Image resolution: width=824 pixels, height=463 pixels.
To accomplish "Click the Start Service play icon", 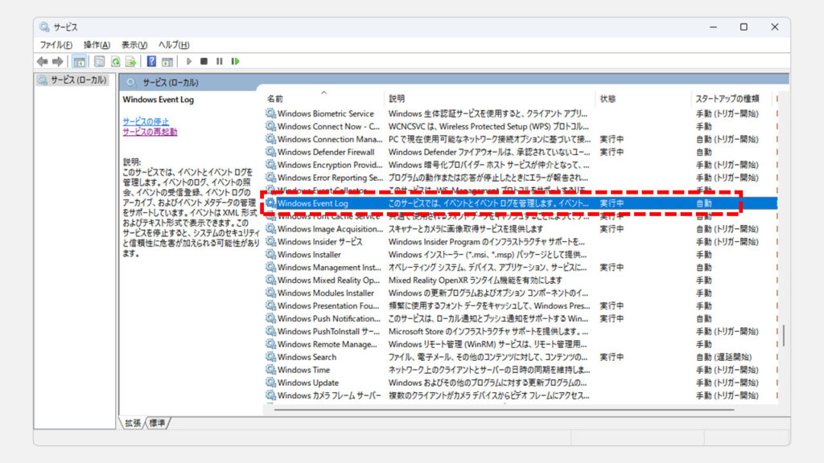I will [x=189, y=61].
